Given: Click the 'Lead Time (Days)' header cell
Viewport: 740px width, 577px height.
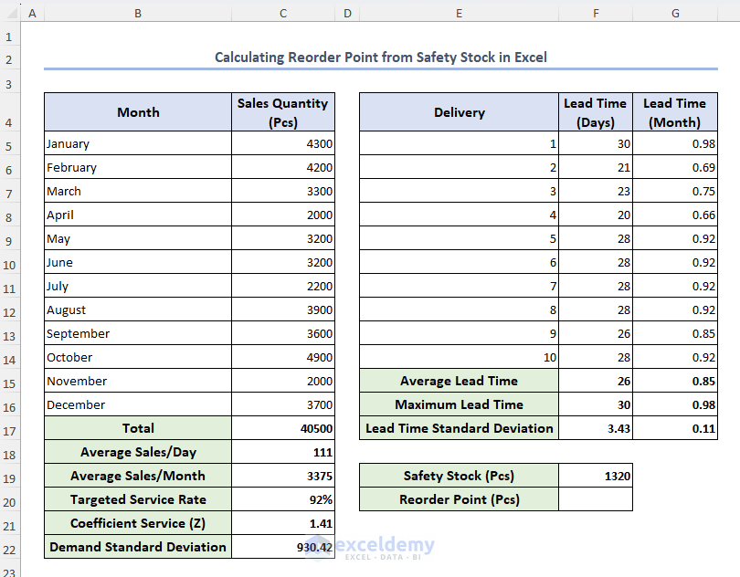Looking at the screenshot, I should click(596, 112).
